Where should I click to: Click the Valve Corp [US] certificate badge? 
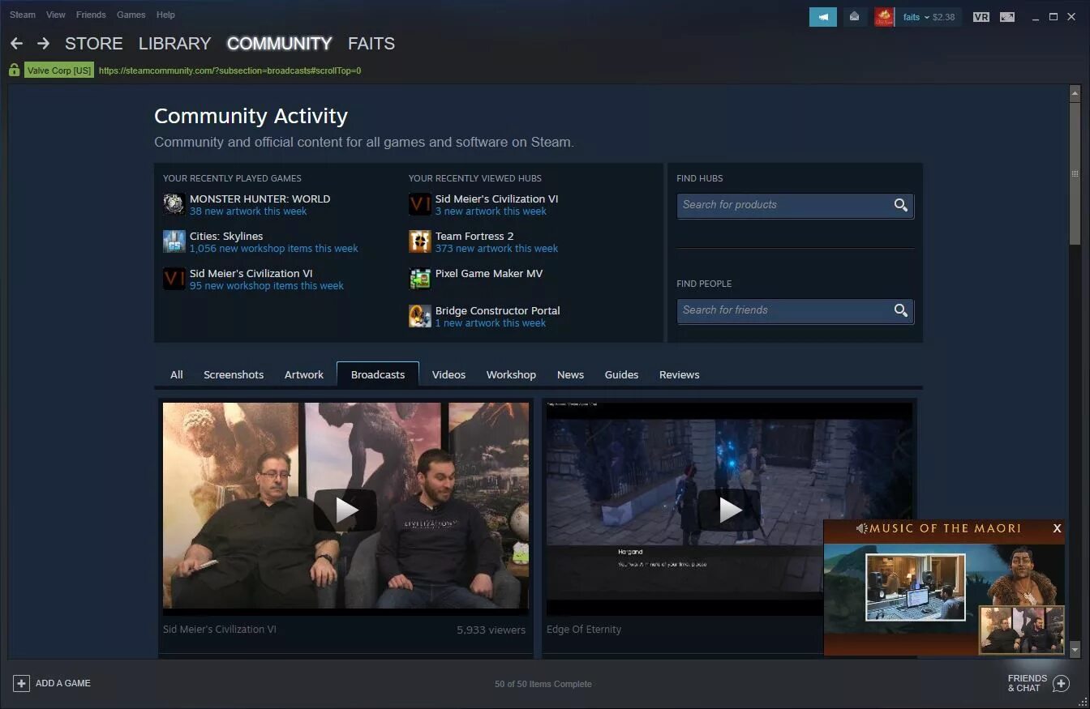59,70
